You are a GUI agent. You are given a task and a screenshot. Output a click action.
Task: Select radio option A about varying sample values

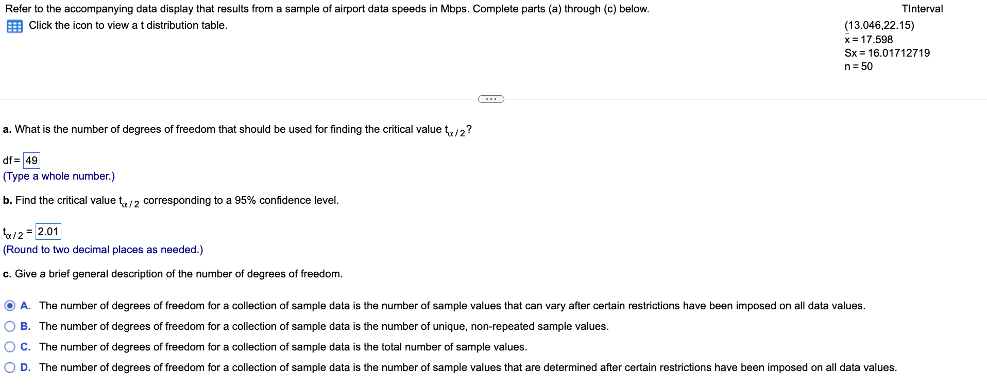click(x=9, y=306)
